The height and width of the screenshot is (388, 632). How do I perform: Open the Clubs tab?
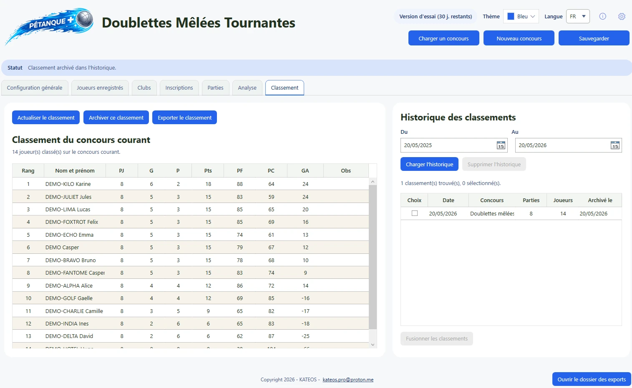click(144, 88)
